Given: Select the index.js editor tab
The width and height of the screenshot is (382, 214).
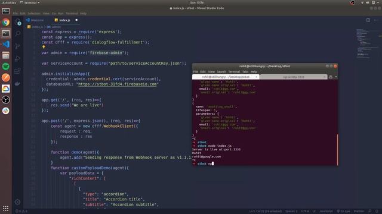Looking at the screenshot, I should (64, 20).
